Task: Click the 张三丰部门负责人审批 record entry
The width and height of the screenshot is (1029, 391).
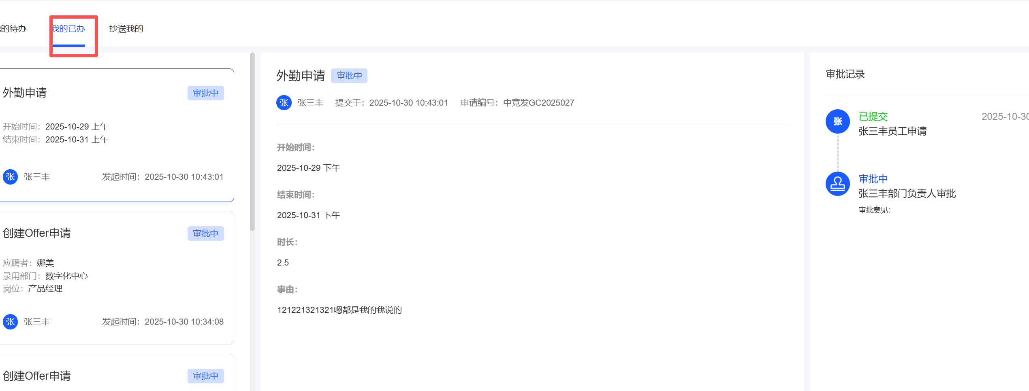Action: [x=907, y=193]
